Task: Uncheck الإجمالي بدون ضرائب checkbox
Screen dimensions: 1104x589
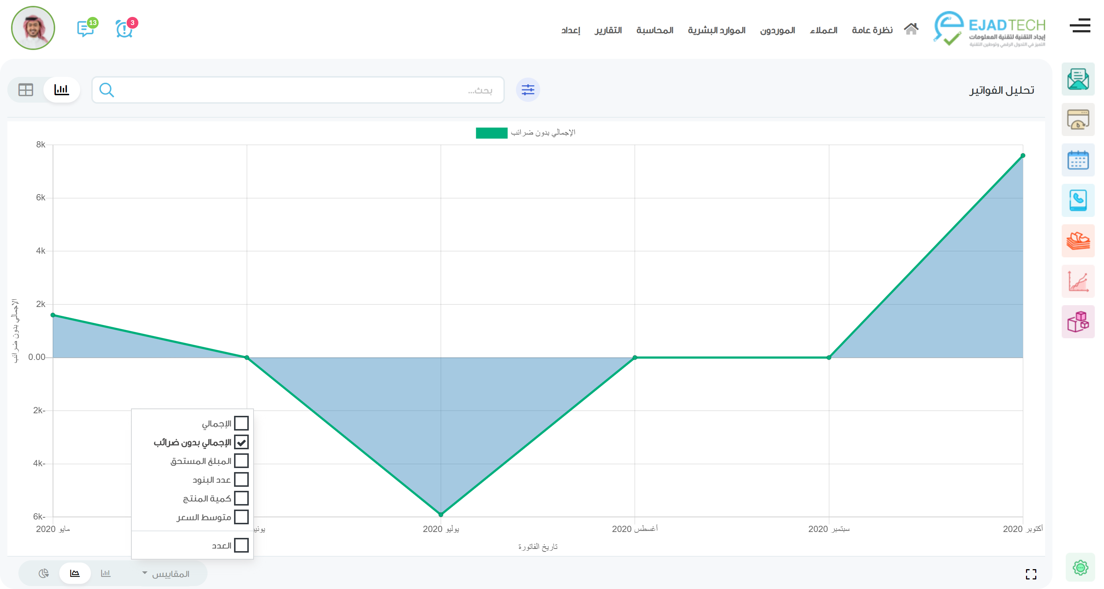Action: (x=241, y=442)
